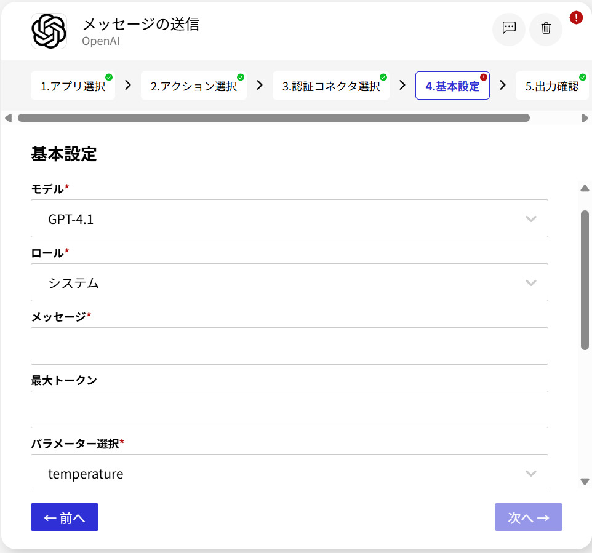592x553 pixels.
Task: Click the horizontal scrollbar under the steps
Action: (273, 118)
